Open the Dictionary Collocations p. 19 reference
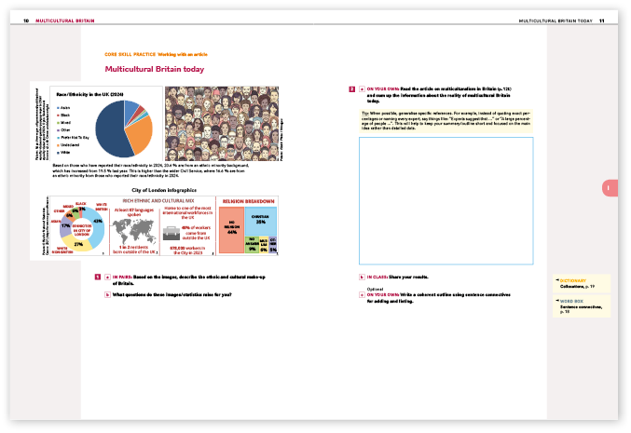Screen dimensions: 631x433 (582, 283)
